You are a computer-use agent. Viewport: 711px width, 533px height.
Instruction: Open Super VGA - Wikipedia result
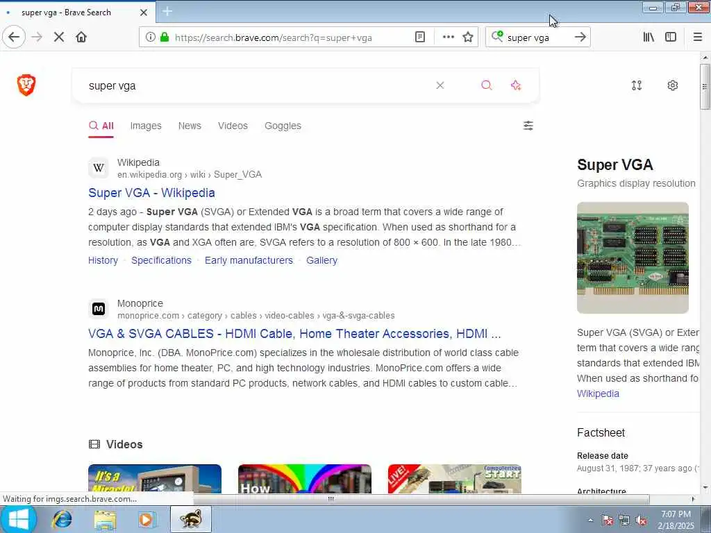[151, 193]
